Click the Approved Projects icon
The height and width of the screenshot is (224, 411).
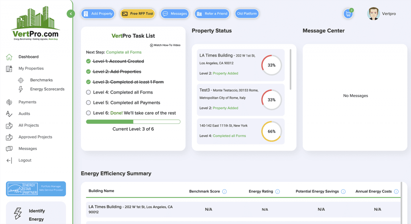point(9,137)
